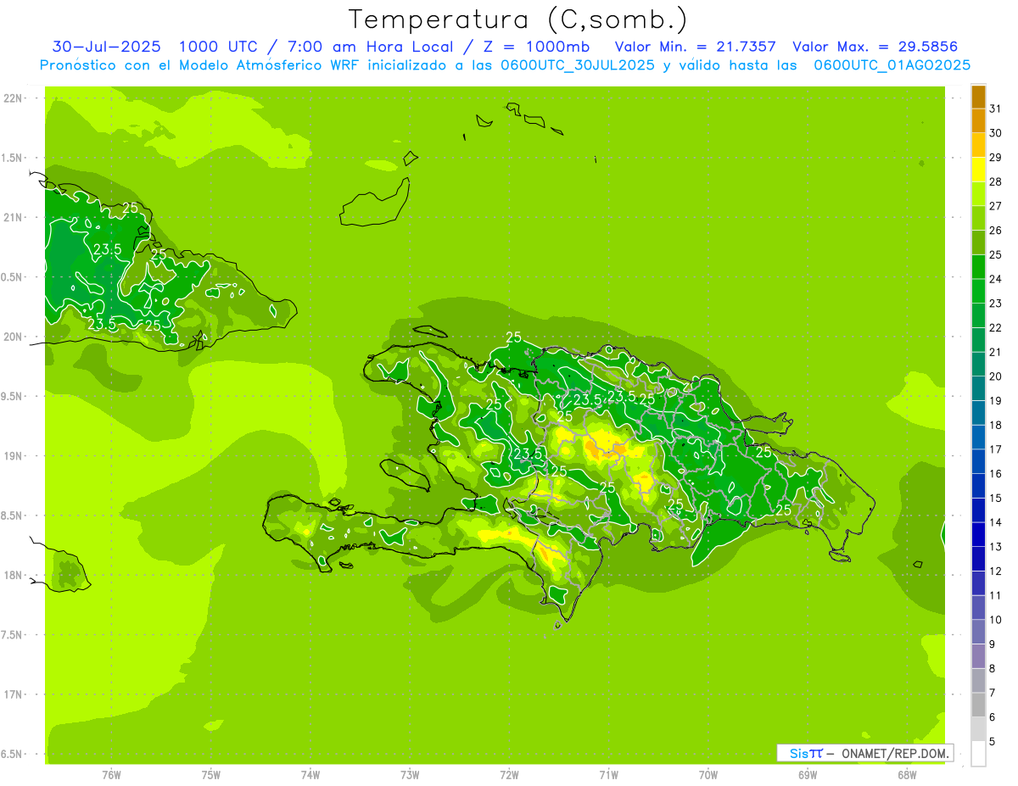This screenshot has width=1018, height=786.
Task: Click the '72W' longitude axis label
Action: (509, 774)
